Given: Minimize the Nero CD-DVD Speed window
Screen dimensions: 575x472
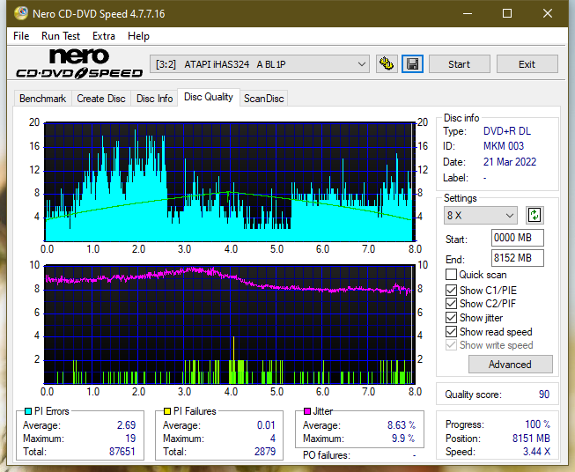Looking at the screenshot, I should point(468,13).
